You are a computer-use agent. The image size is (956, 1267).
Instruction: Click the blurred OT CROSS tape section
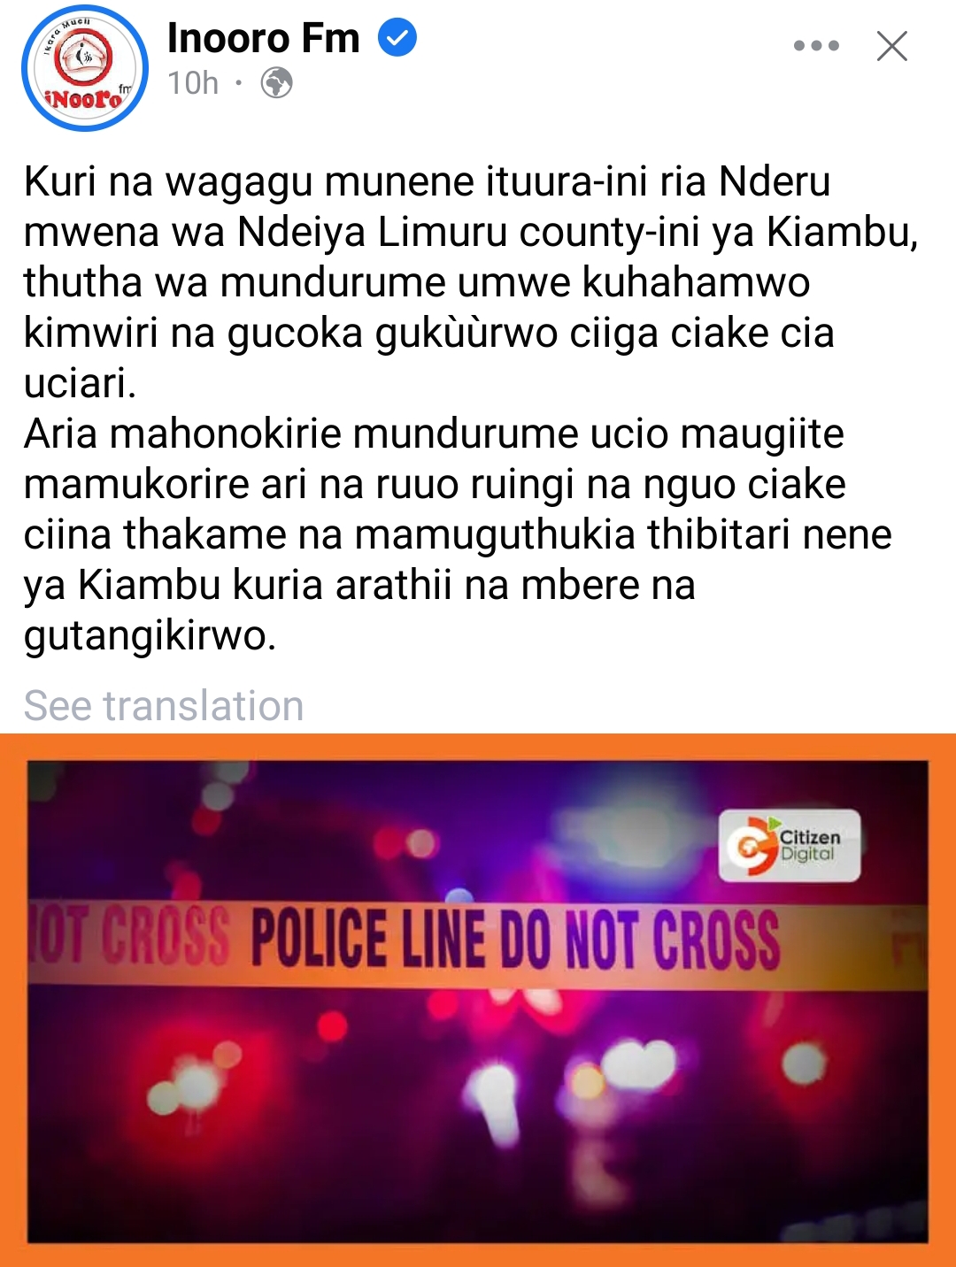click(x=129, y=938)
